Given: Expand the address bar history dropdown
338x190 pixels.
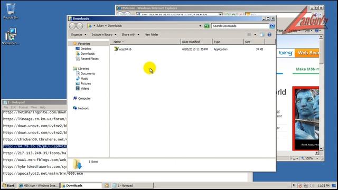Looking at the screenshot, I should (200, 26).
